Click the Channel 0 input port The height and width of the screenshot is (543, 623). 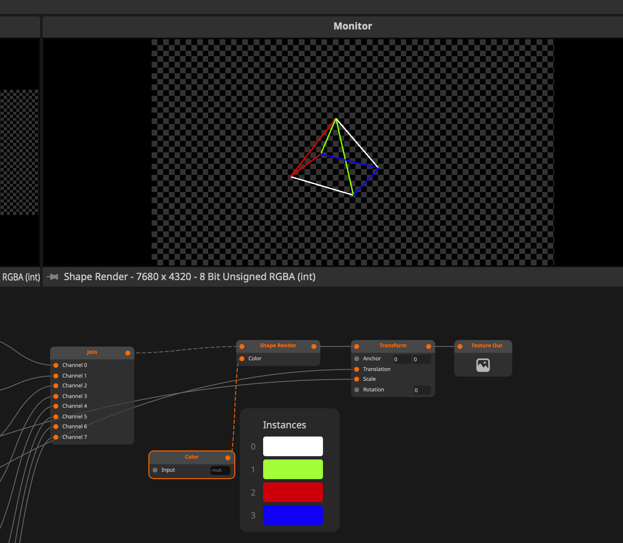56,365
